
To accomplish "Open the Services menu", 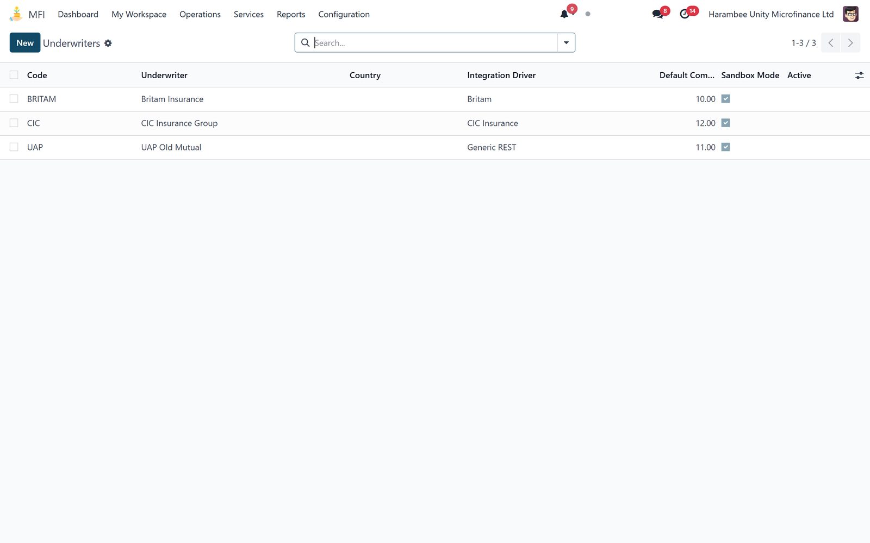I will (248, 14).
